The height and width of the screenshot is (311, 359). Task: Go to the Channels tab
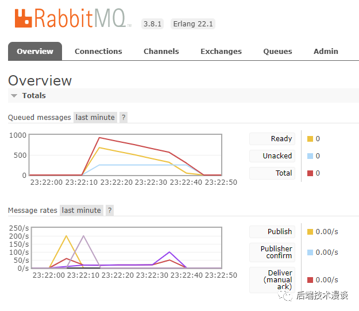[161, 51]
